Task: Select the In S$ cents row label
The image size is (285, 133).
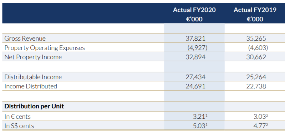Action: coord(19,126)
